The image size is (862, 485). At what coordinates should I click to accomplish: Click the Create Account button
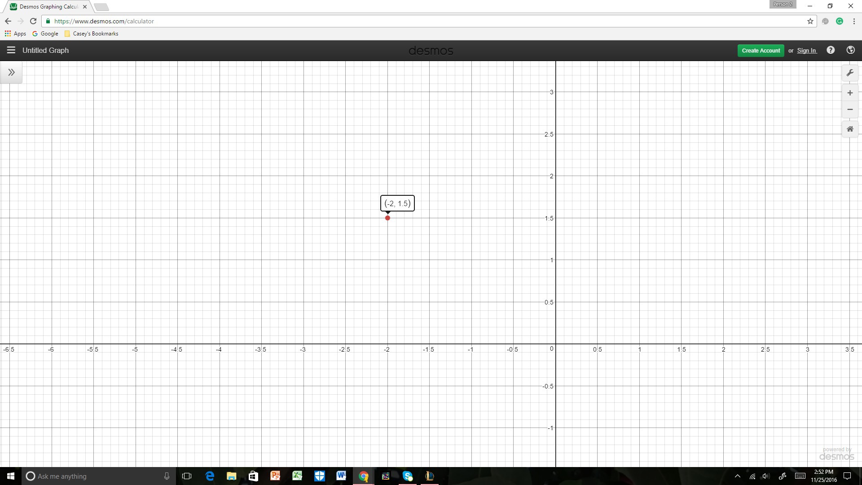761,51
